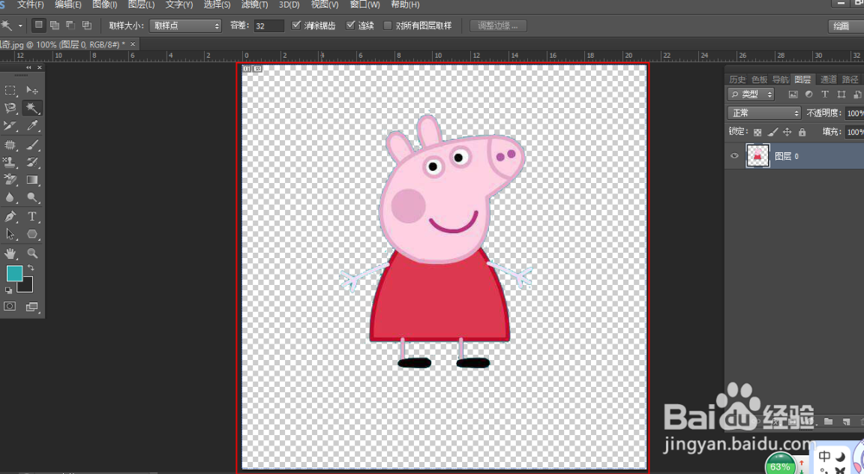
Task: Swap foreground and background colors
Action: tap(31, 268)
